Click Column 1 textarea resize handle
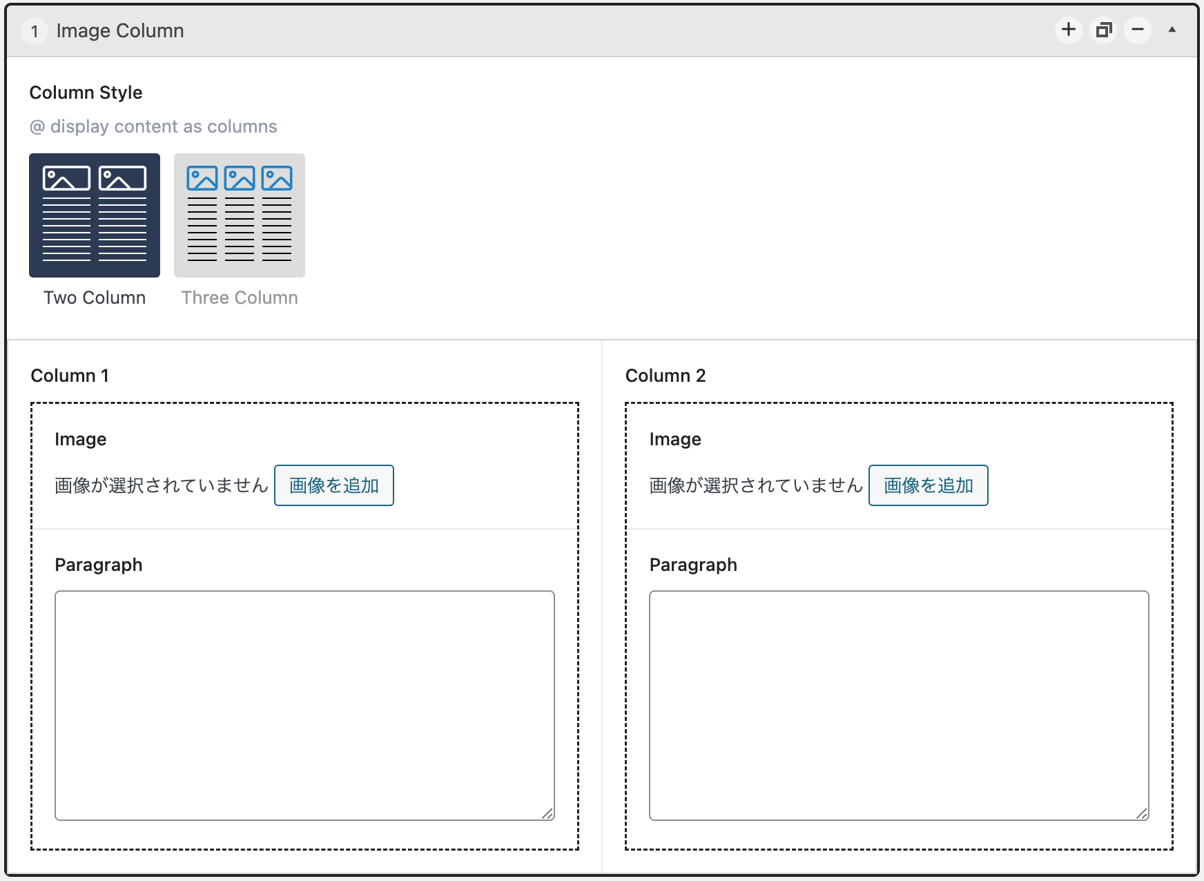1204x881 pixels. tap(547, 813)
